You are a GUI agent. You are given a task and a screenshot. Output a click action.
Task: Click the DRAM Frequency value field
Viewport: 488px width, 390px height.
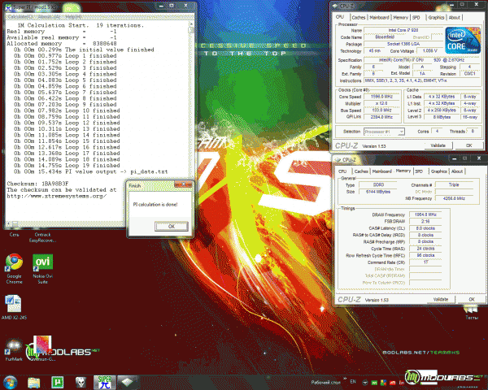(x=425, y=214)
